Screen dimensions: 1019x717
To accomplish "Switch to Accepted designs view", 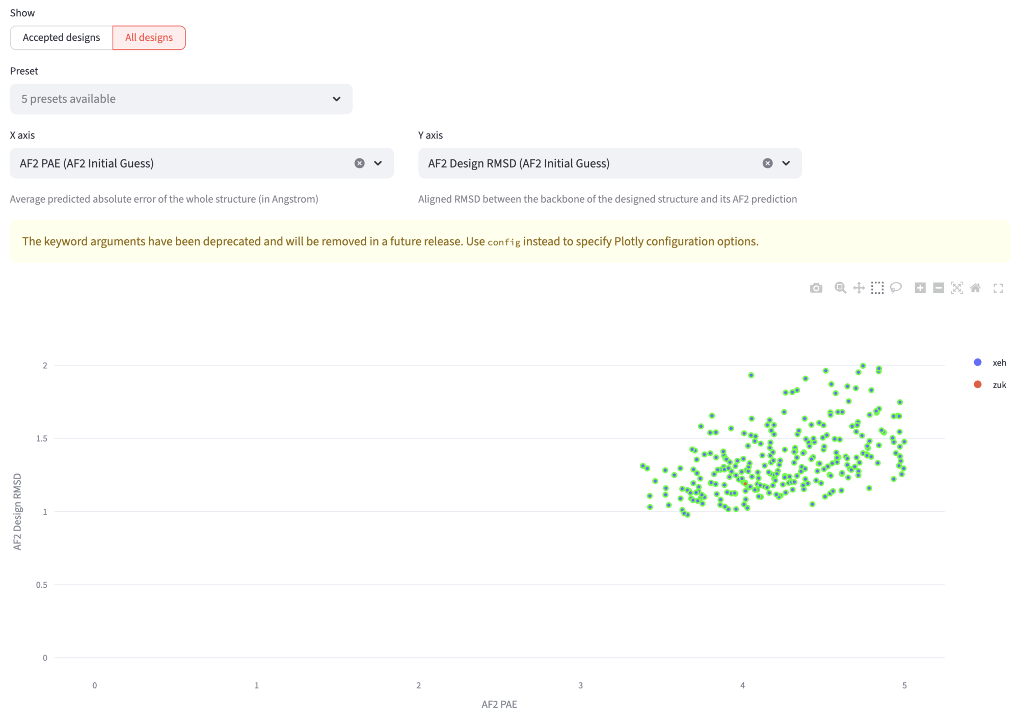I will click(61, 38).
